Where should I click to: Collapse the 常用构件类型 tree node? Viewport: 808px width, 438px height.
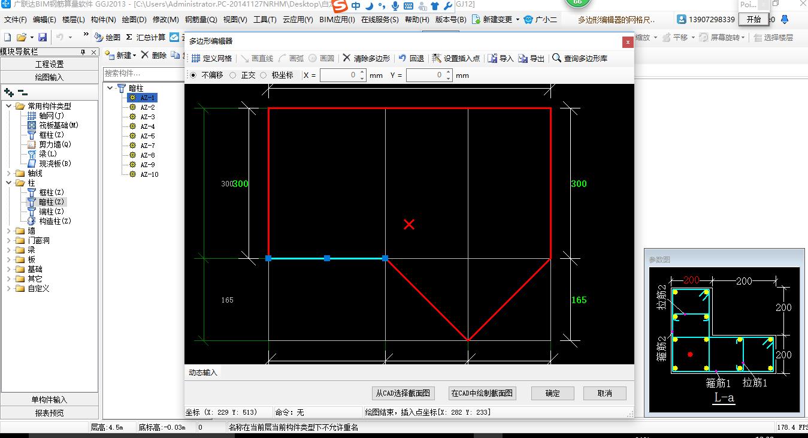pos(8,106)
